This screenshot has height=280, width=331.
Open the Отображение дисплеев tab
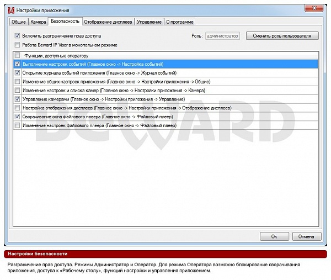coord(108,22)
